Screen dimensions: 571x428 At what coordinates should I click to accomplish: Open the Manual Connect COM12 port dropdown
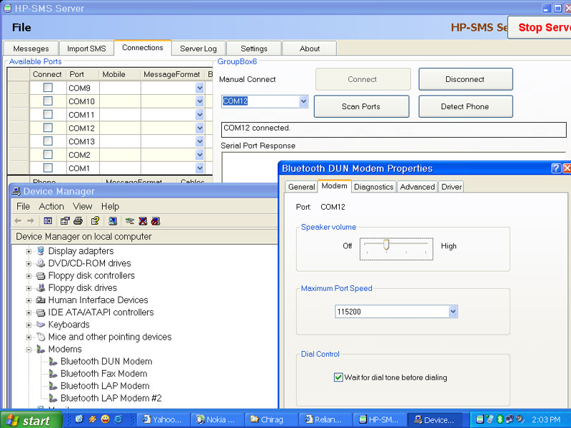click(x=303, y=101)
